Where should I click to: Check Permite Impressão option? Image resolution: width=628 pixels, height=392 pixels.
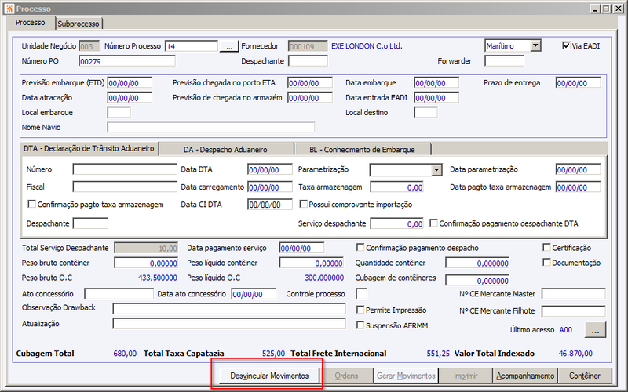click(x=360, y=310)
